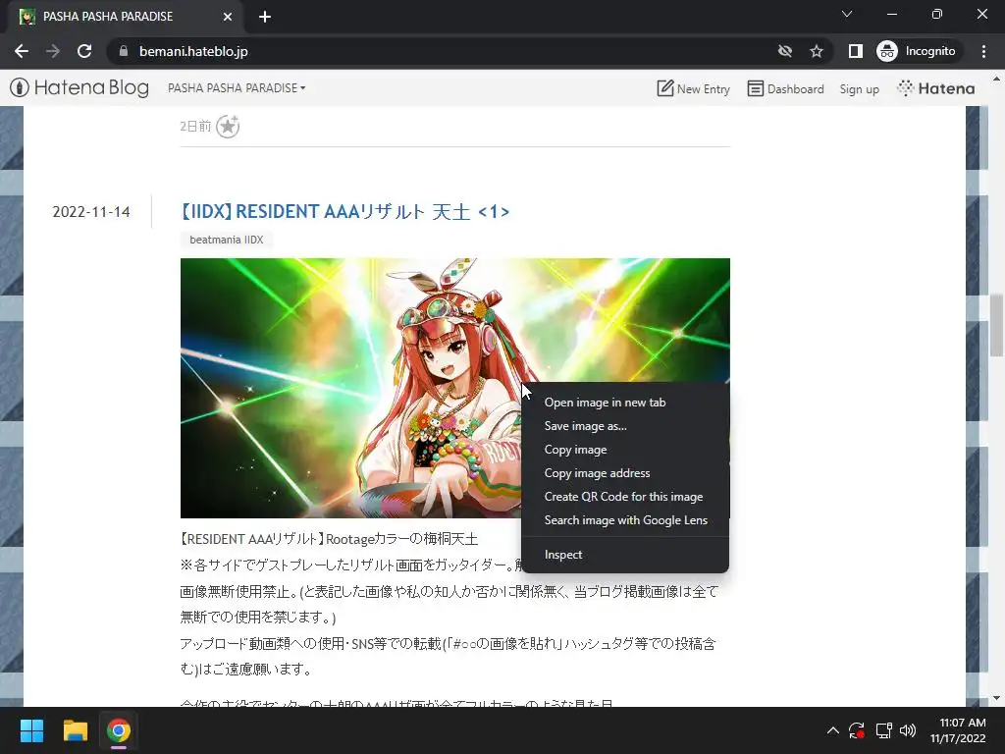This screenshot has width=1005, height=754.
Task: Open the Hatena services logo
Action: [935, 88]
